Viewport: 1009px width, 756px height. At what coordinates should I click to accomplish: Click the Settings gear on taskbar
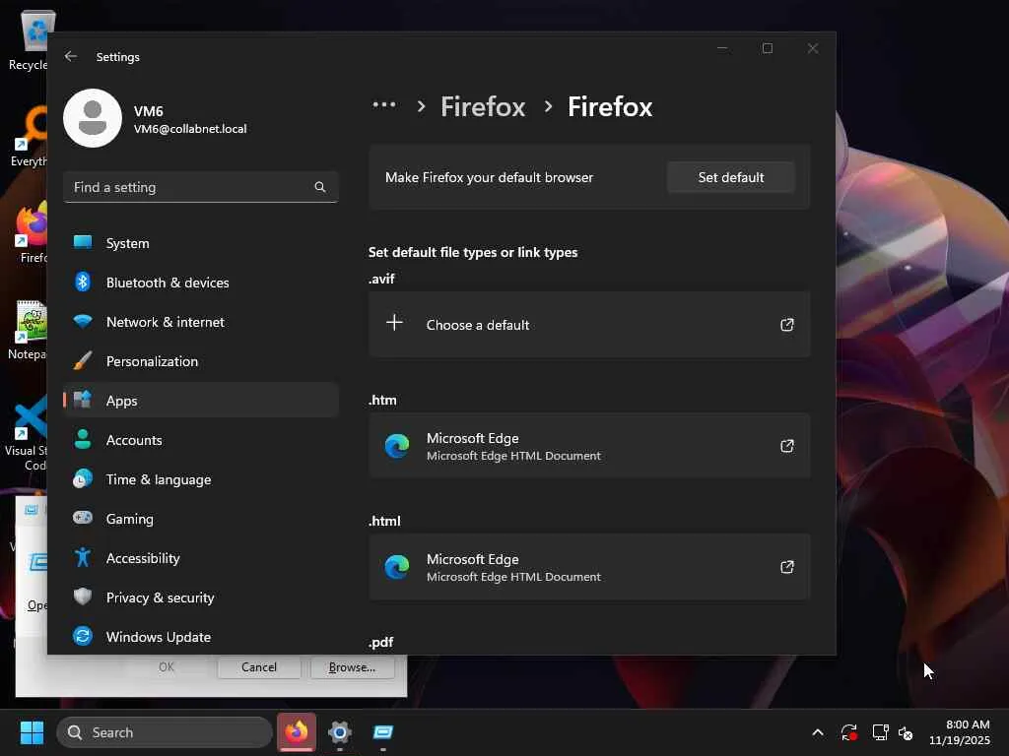[340, 732]
